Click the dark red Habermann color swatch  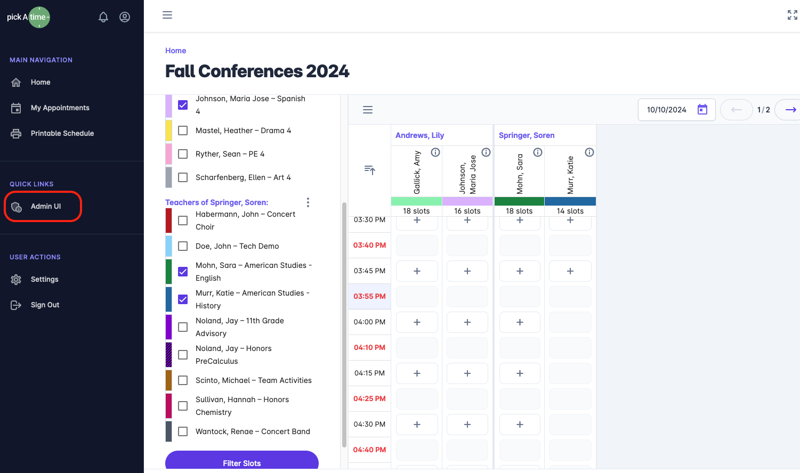click(168, 221)
